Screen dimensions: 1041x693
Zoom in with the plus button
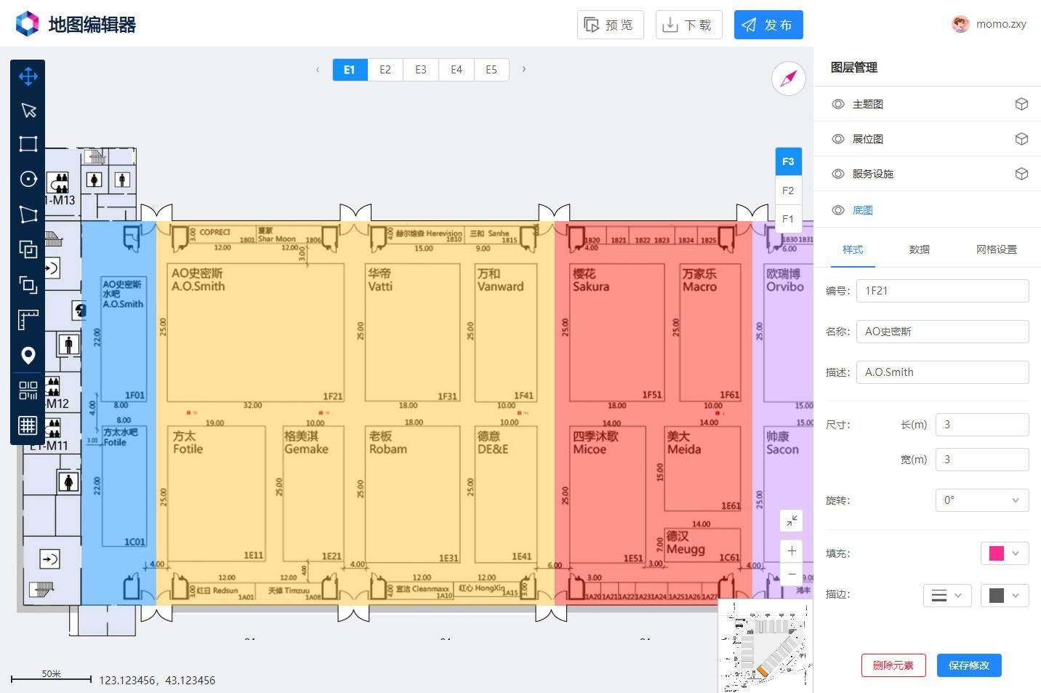(791, 551)
